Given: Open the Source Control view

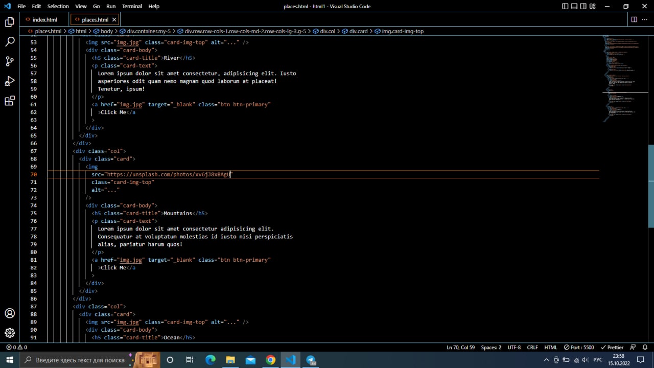Looking at the screenshot, I should click(x=10, y=62).
